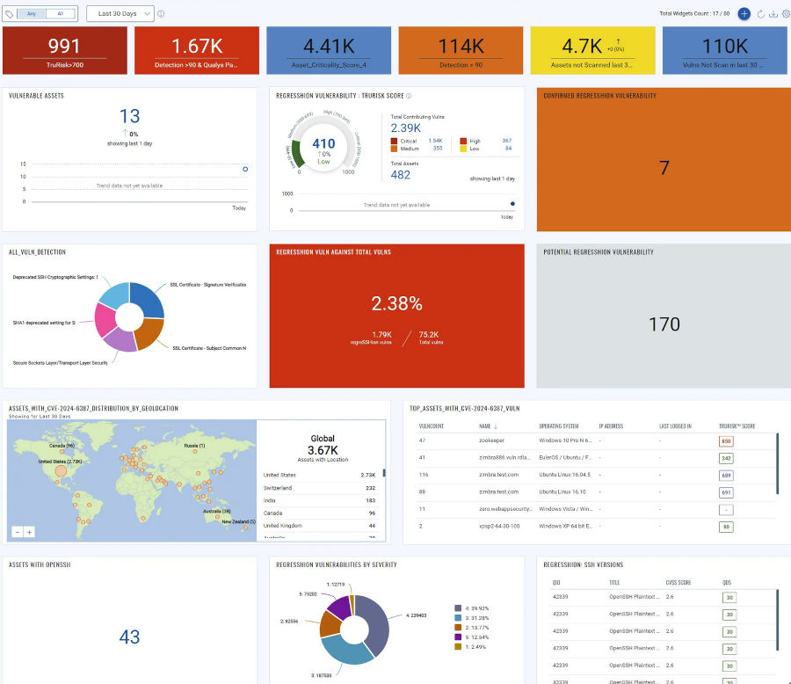Click the 2.38% regresshion percentage

396,303
